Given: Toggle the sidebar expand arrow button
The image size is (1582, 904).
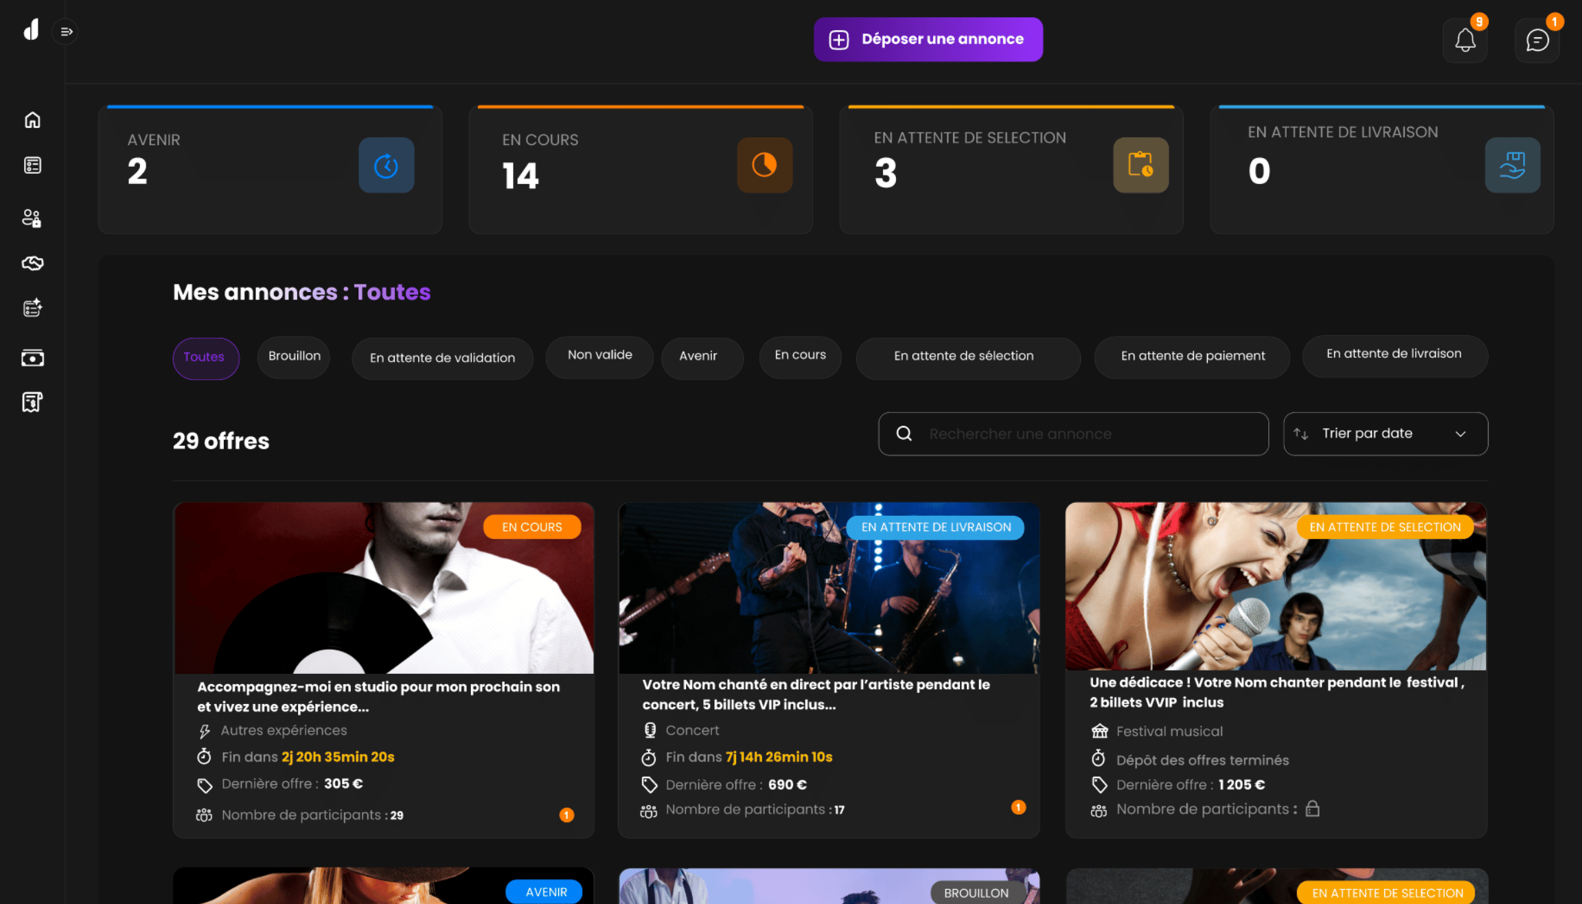Looking at the screenshot, I should 66,32.
